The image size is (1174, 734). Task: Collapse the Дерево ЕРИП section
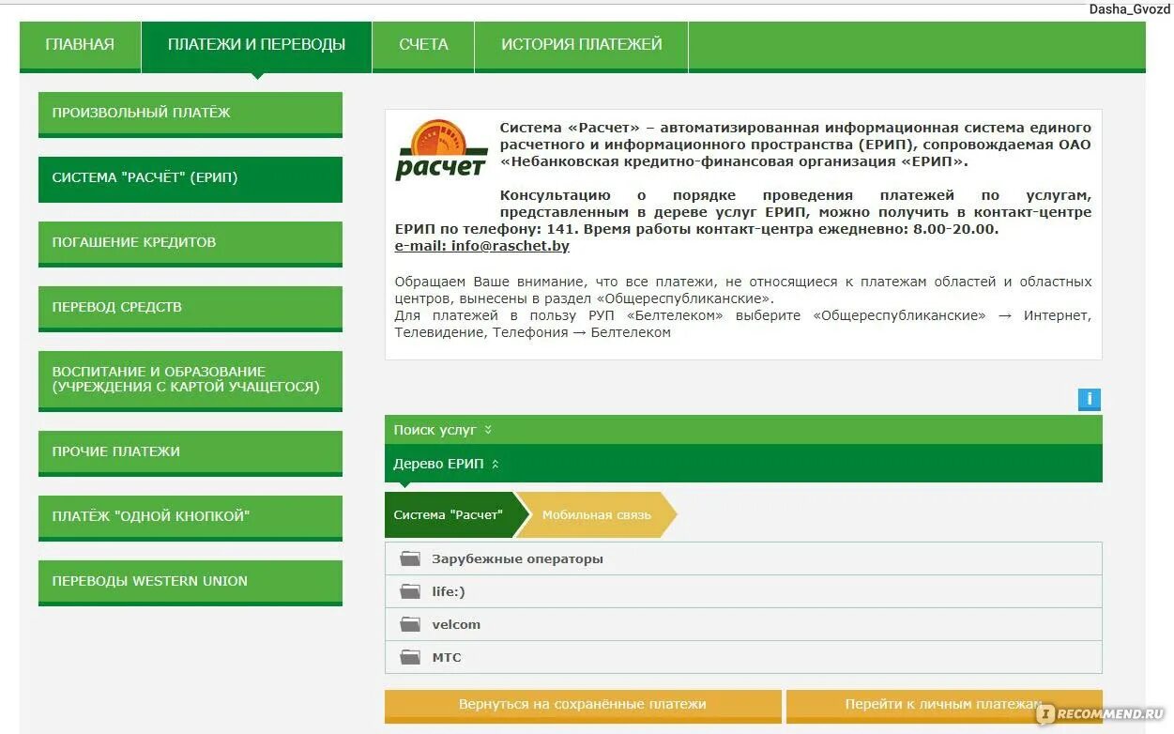[743, 464]
